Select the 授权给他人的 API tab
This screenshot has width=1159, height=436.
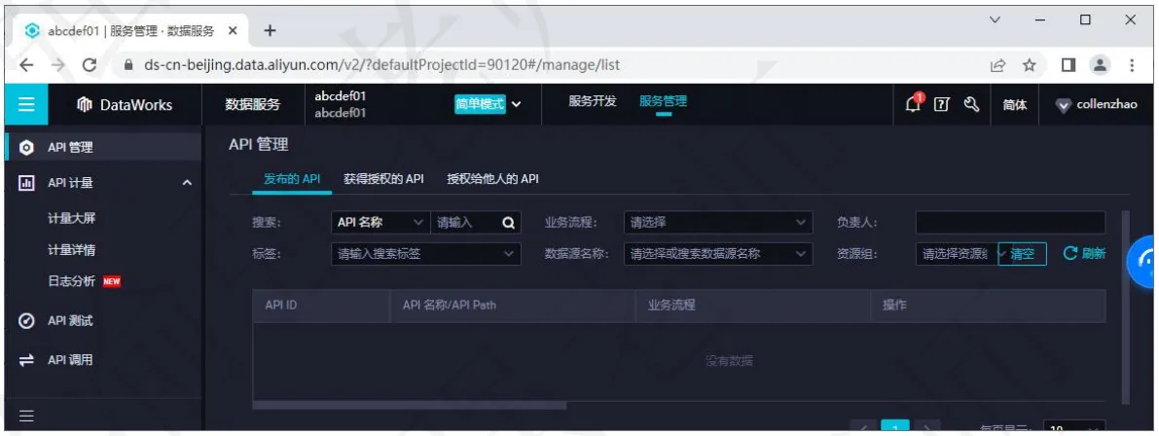point(493,179)
